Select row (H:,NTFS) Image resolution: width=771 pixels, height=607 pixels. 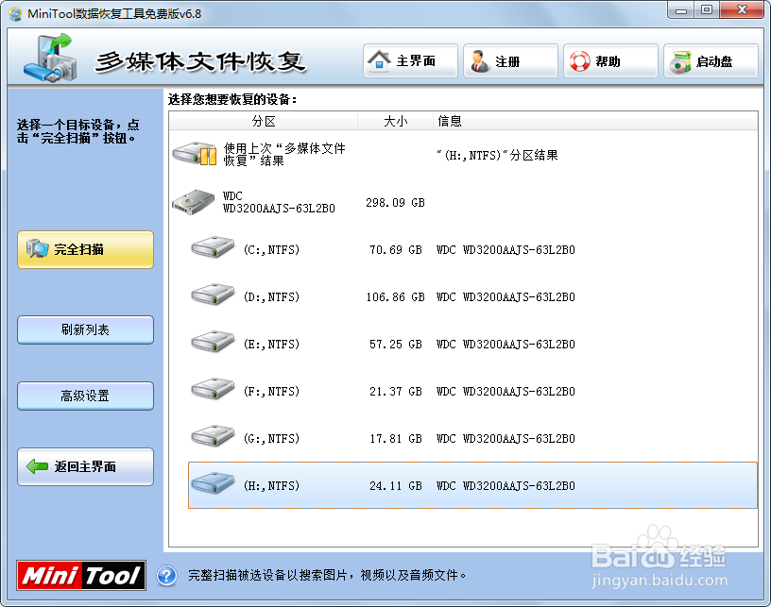pos(473,485)
